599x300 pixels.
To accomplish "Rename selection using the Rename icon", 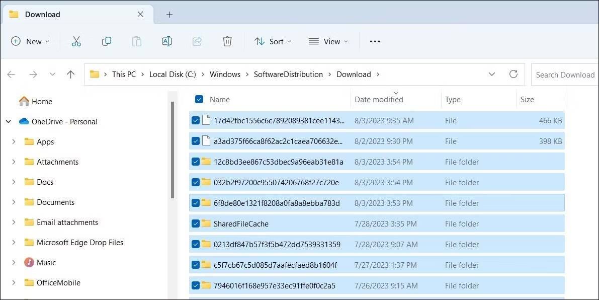I will [166, 41].
